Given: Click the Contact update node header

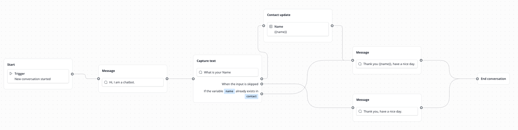Looking at the screenshot, I should (279, 15).
